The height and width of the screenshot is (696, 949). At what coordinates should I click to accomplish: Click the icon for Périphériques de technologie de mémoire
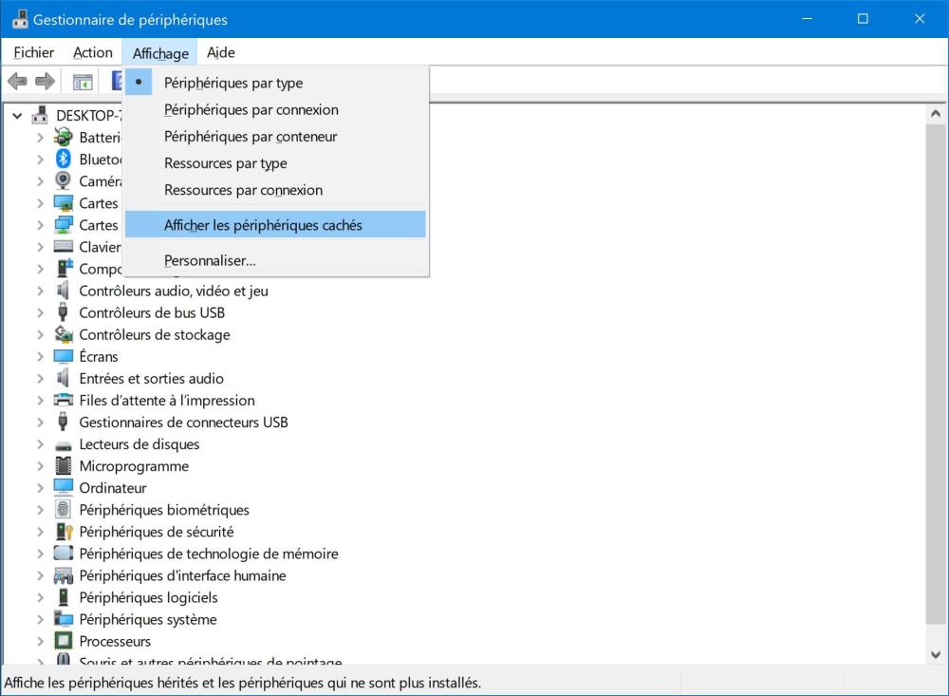pyautogui.click(x=63, y=553)
